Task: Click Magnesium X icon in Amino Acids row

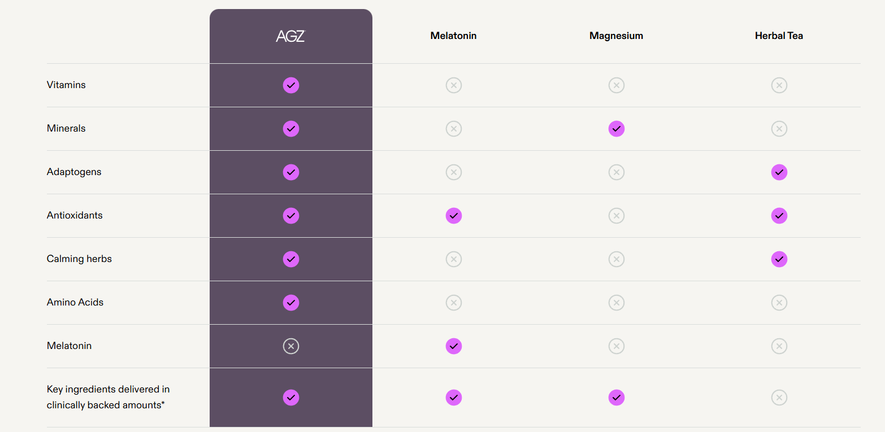Action: [617, 303]
